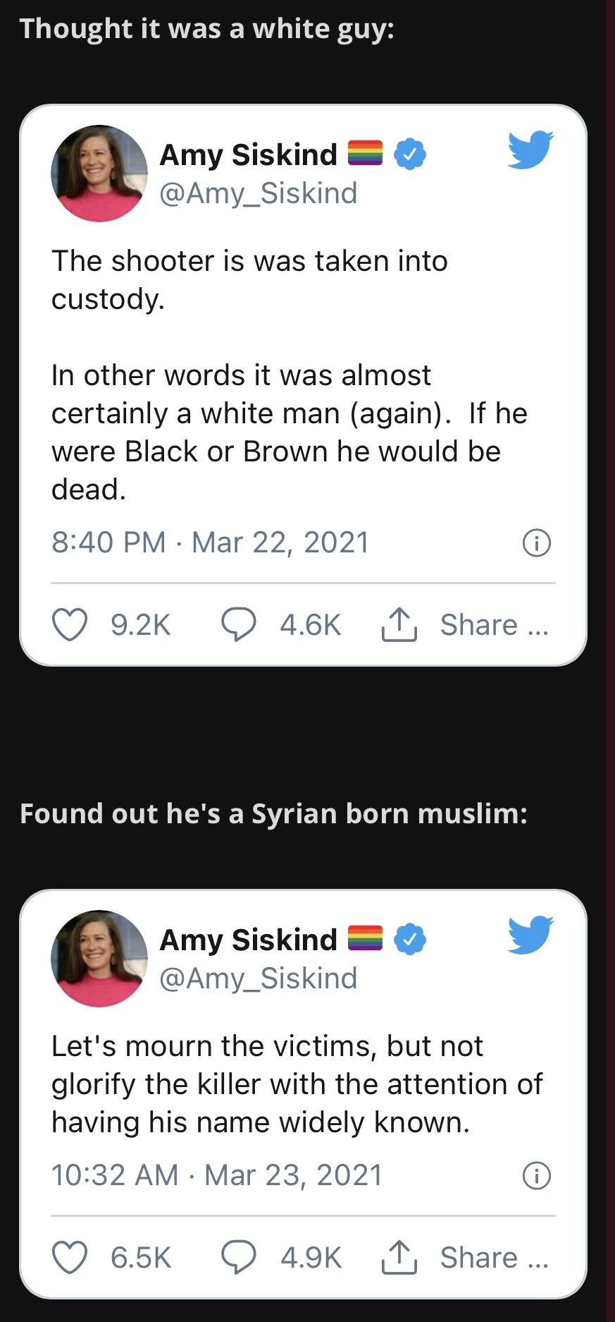615x1322 pixels.
Task: Open replies bubble showing 4.9K
Action: click(239, 1257)
